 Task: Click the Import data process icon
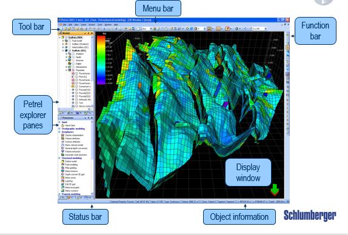pyautogui.click(x=63, y=125)
